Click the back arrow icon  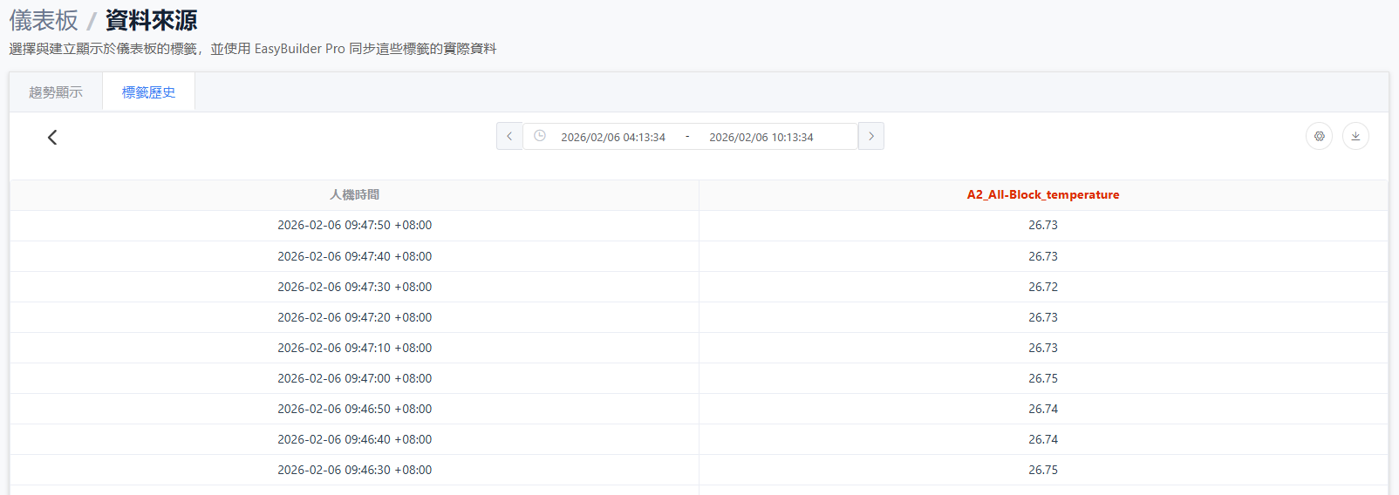52,138
